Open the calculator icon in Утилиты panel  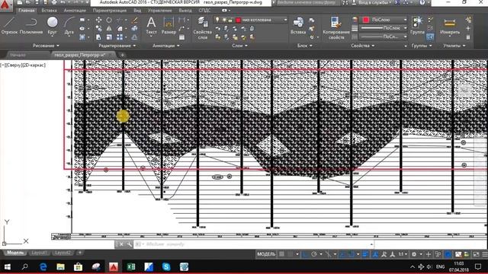tap(468, 37)
